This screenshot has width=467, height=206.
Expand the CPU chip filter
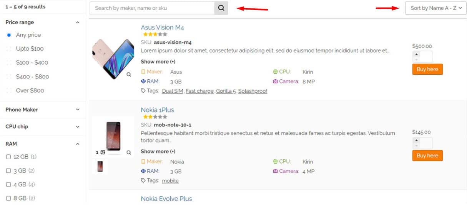click(x=78, y=127)
